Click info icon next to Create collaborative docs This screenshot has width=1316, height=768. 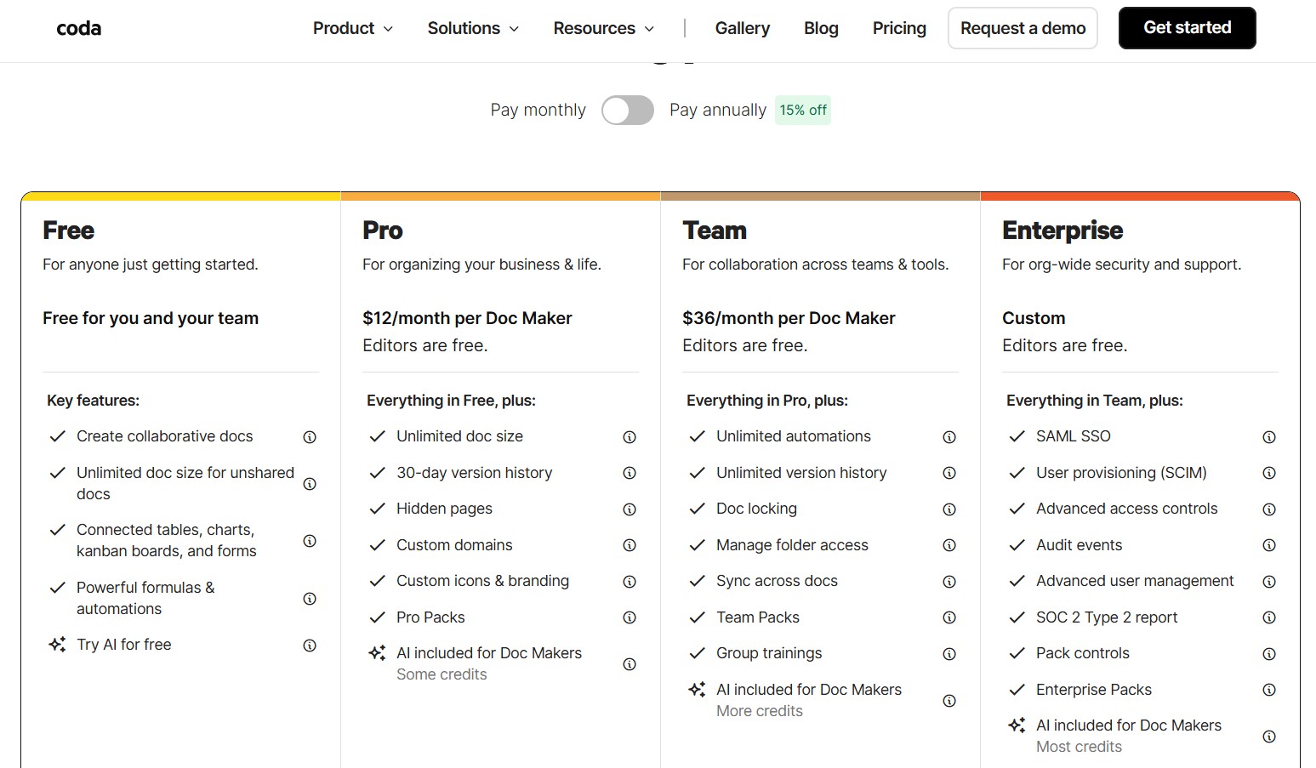click(310, 437)
